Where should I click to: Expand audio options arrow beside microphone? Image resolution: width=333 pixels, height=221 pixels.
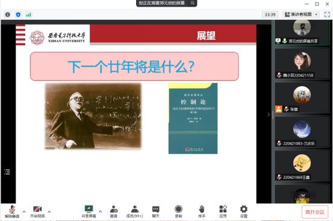(24, 211)
